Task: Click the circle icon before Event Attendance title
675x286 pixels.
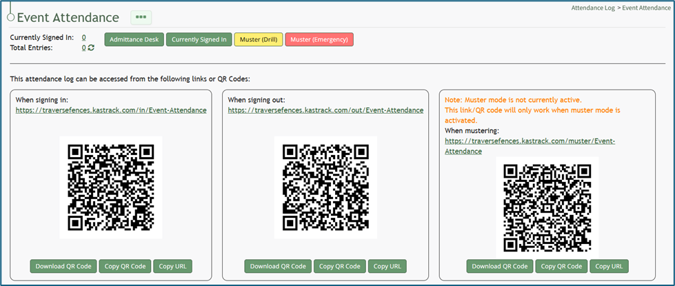Action: pyautogui.click(x=10, y=17)
